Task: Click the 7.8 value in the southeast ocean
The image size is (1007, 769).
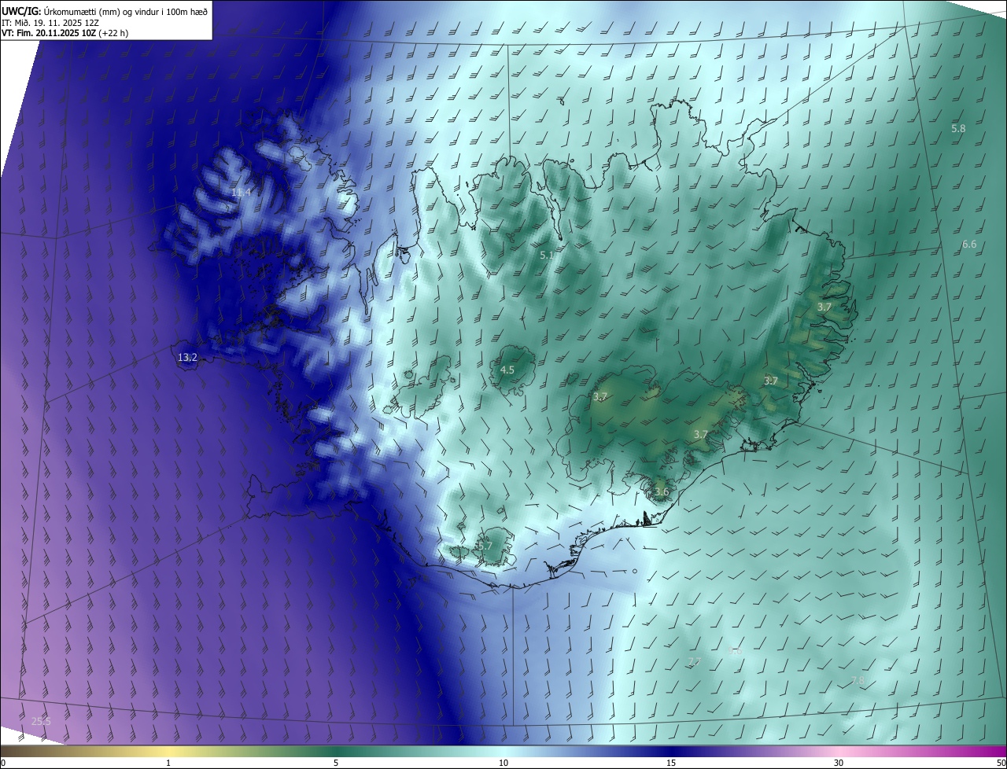Action: 858,680
